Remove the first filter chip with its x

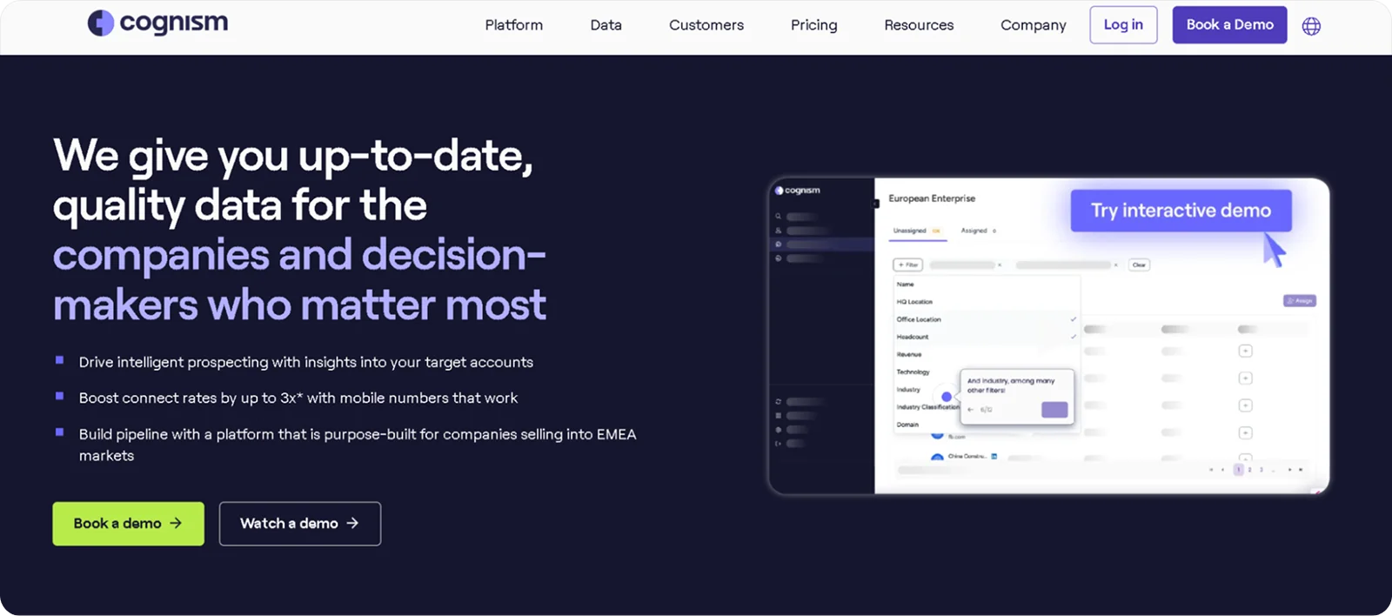coord(1000,264)
